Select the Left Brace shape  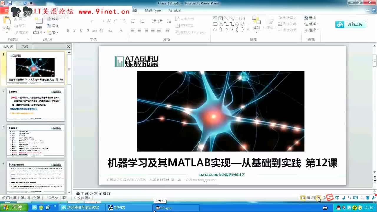click(237, 29)
